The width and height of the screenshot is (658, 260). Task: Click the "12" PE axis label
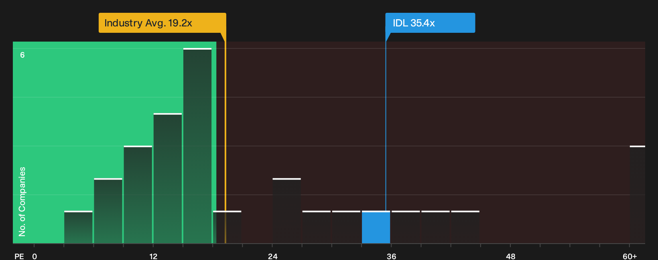tap(153, 256)
